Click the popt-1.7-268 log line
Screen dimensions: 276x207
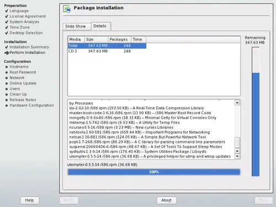point(147,142)
